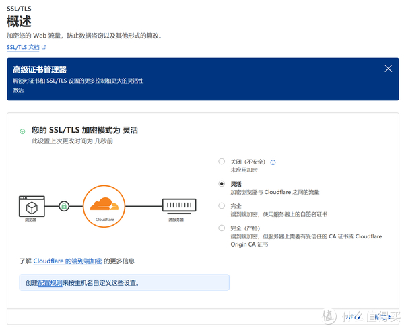Select the 关闭（不安全）radio option
This screenshot has width=404, height=328.
222,161
